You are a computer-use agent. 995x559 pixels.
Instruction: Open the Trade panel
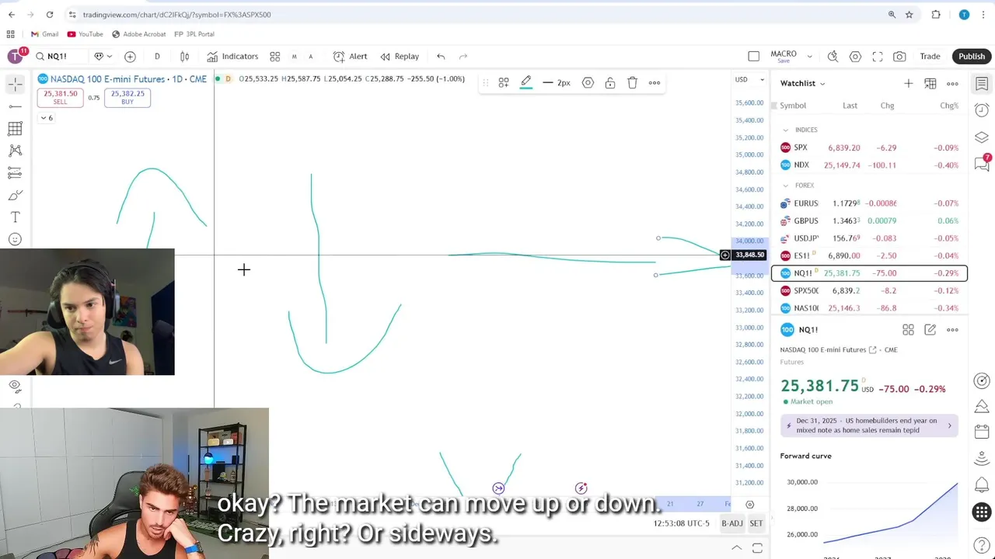point(930,57)
